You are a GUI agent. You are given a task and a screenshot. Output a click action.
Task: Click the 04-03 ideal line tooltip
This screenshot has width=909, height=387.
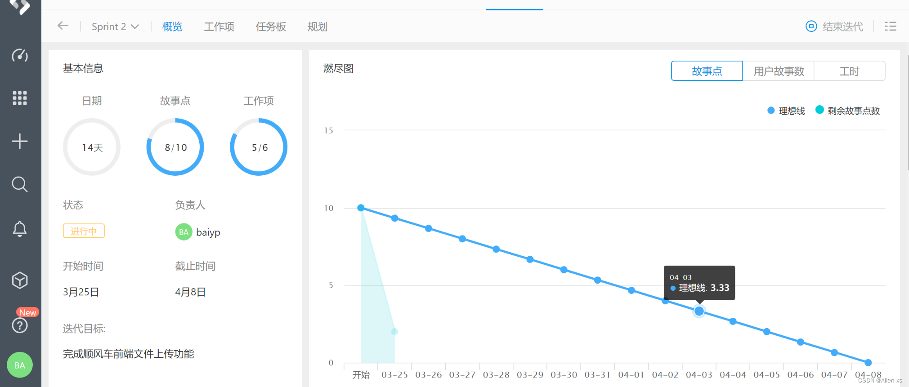[699, 283]
